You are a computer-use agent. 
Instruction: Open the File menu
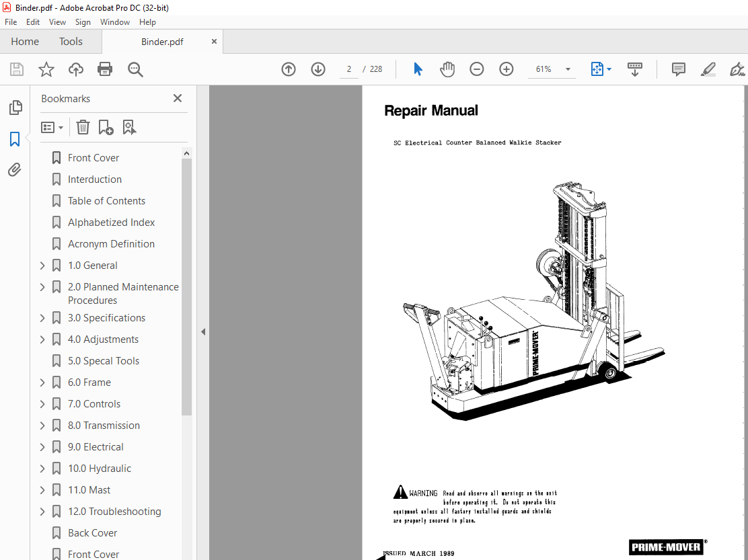click(x=11, y=22)
